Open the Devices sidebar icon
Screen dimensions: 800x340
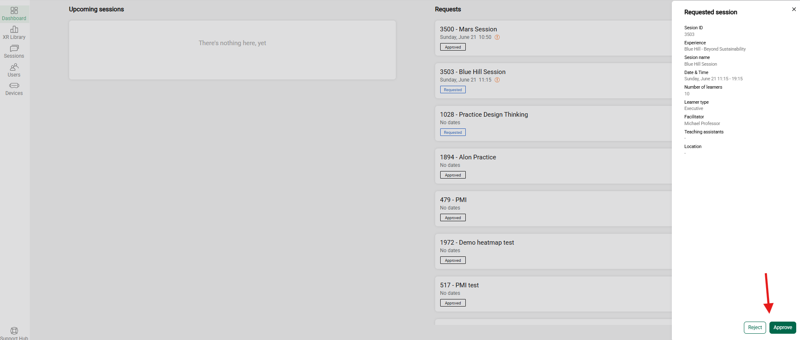click(x=14, y=85)
